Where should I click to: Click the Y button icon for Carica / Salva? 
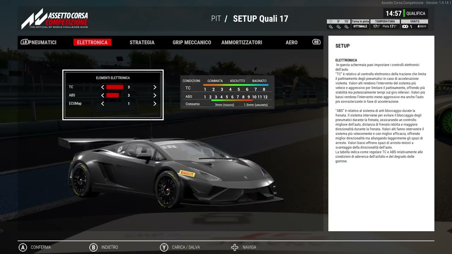(164, 247)
